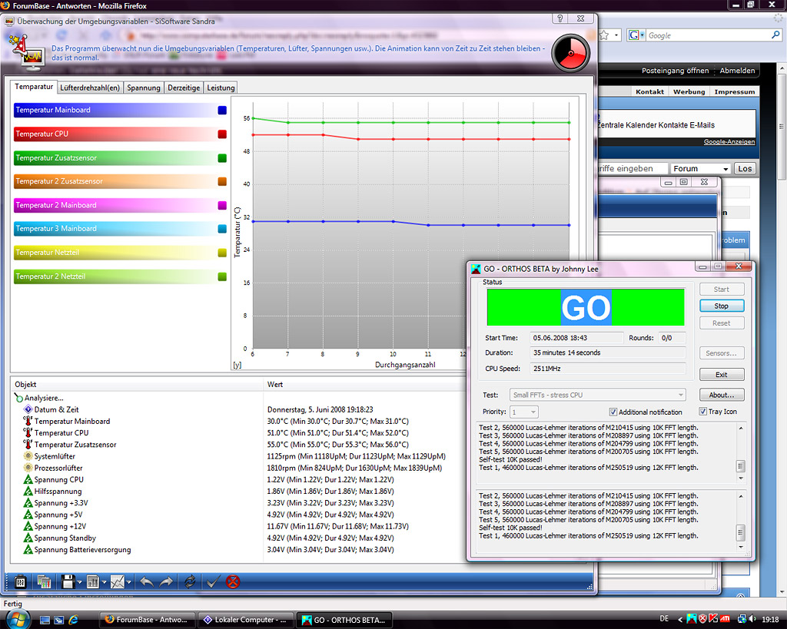Click the forward arrow in Sandra toolbar
The width and height of the screenshot is (787, 629).
point(166,582)
